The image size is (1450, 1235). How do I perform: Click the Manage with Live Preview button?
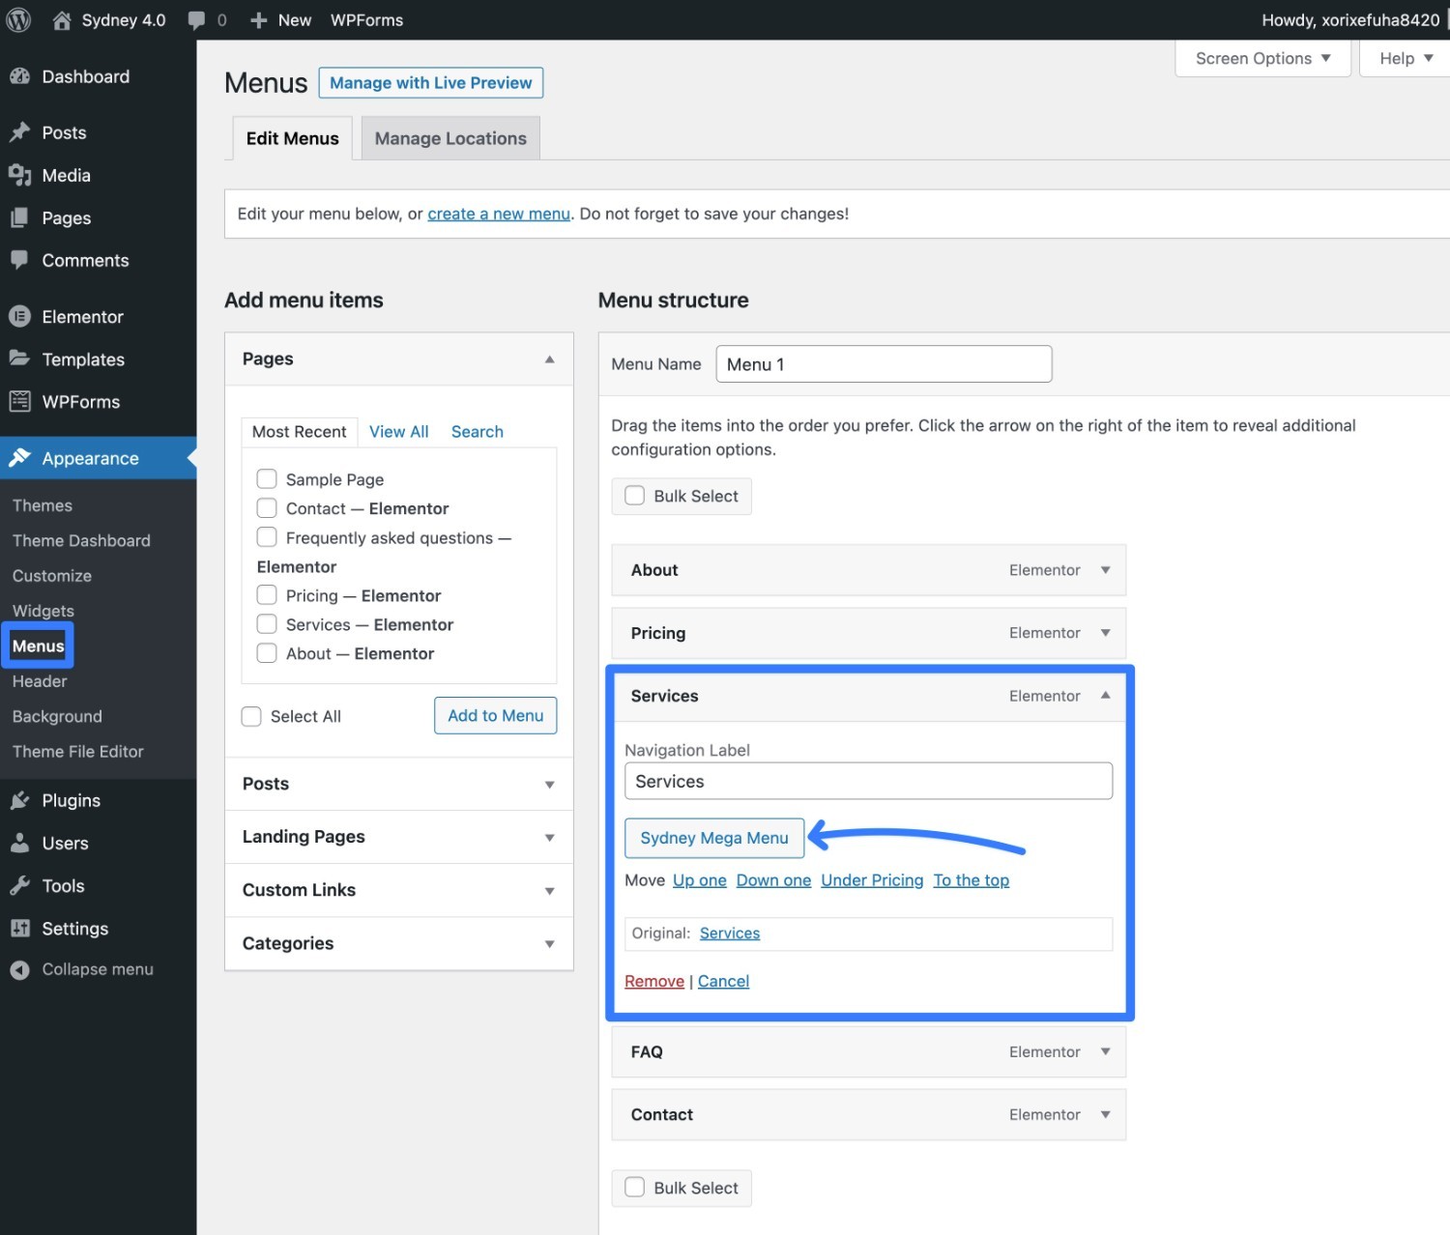[x=430, y=83]
